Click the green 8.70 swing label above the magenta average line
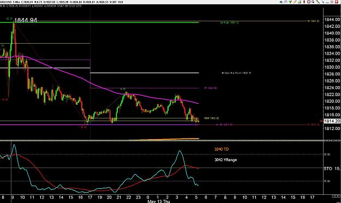Viewport: 341px width, 203px height. (x=123, y=89)
